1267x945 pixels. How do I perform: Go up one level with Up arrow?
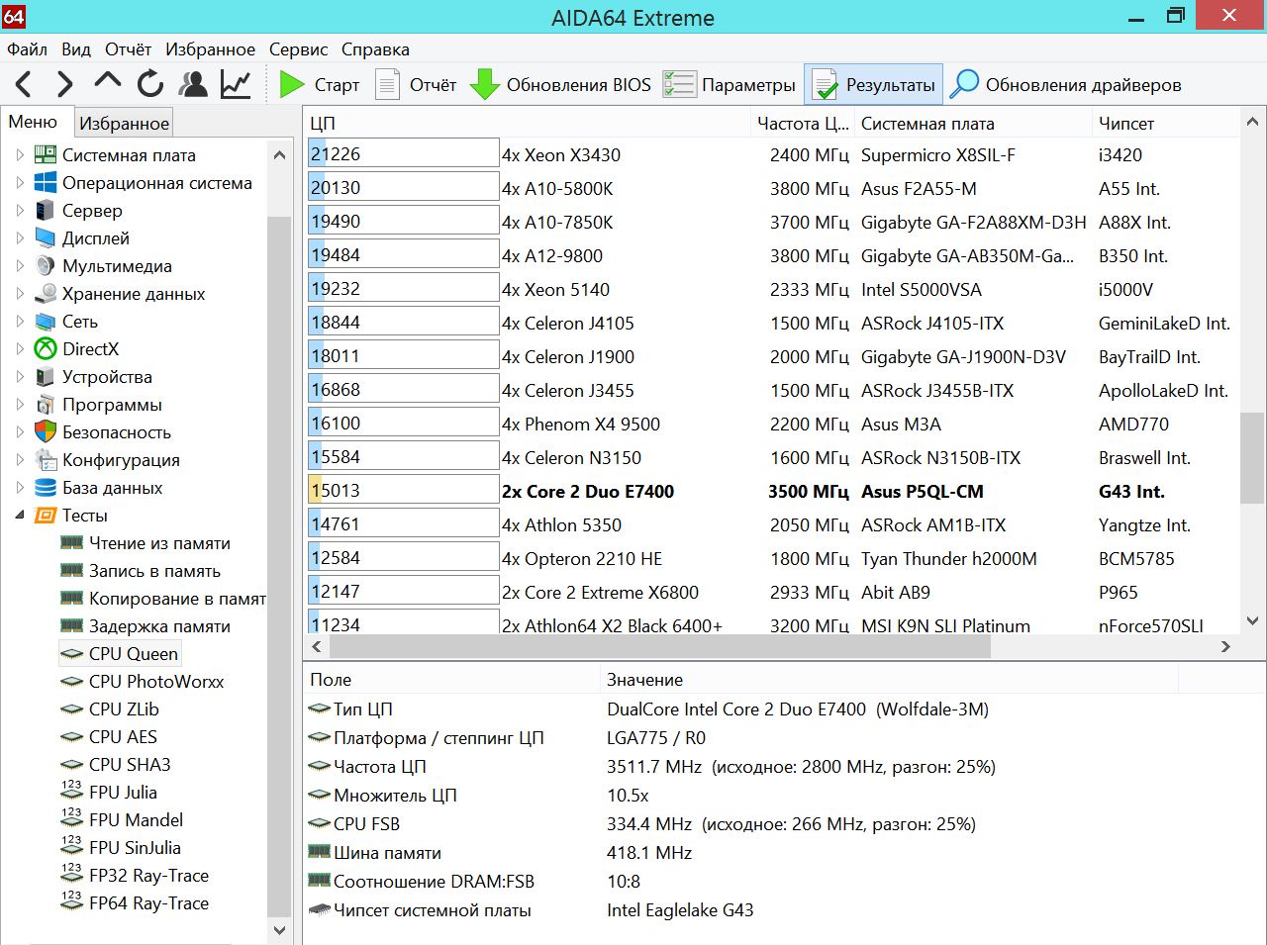[x=107, y=81]
